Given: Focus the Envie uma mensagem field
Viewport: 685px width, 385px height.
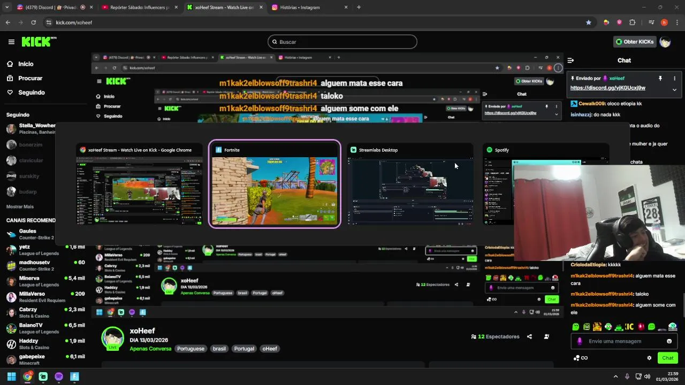Looking at the screenshot, I should tap(623, 341).
